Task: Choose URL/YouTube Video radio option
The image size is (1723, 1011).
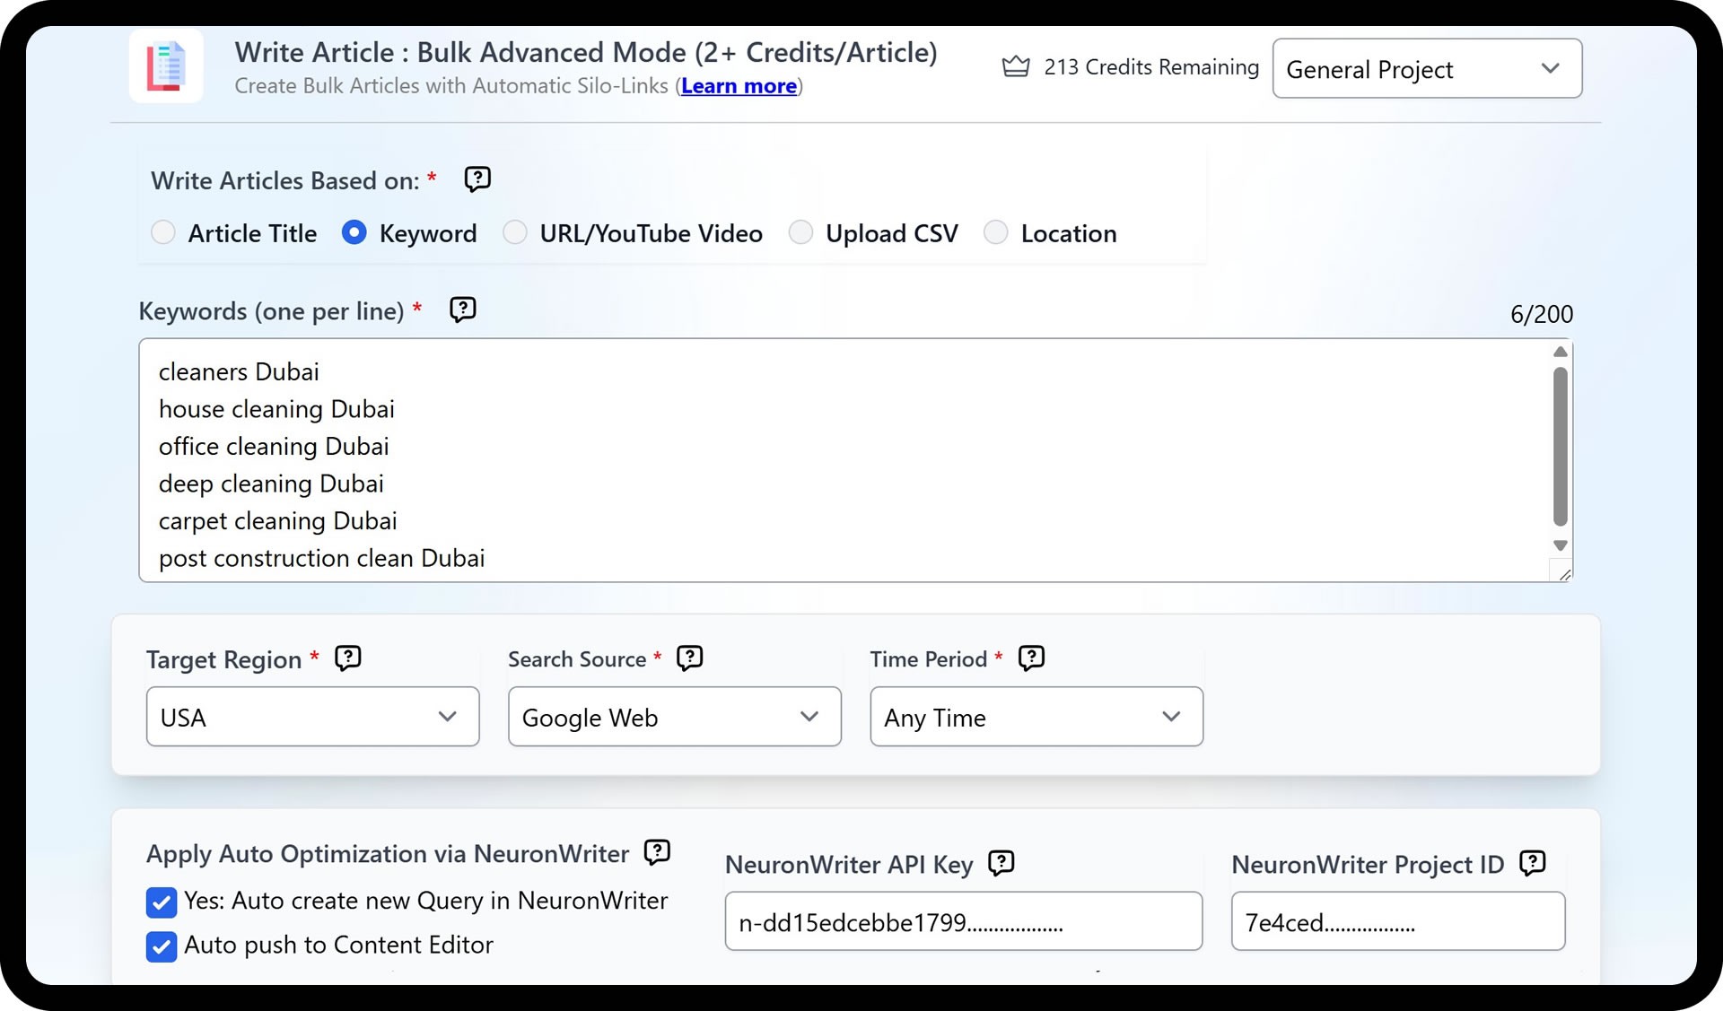Action: pos(515,233)
